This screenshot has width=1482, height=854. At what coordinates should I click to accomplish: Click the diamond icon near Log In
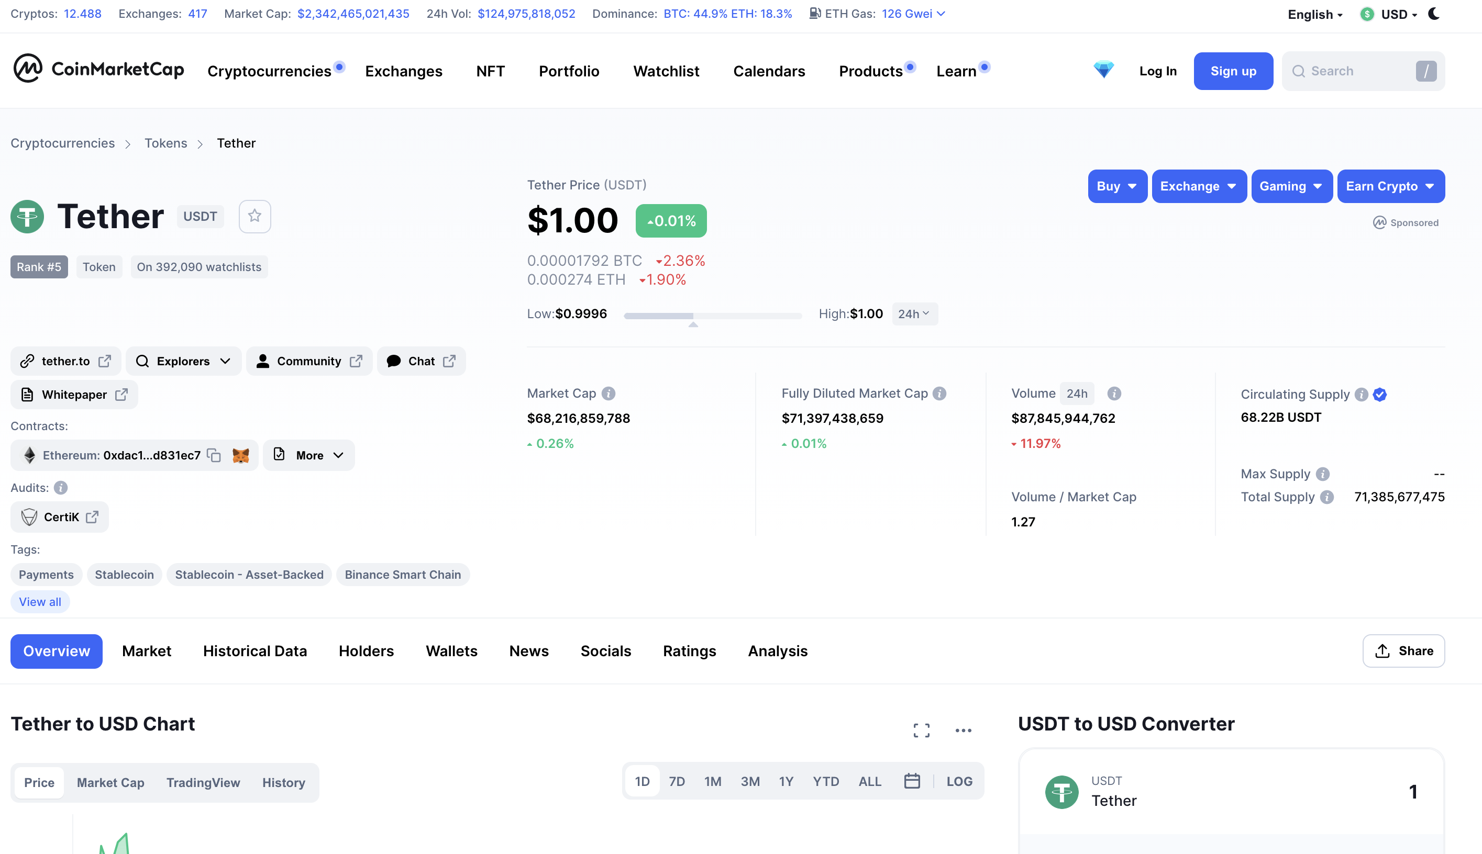coord(1104,71)
